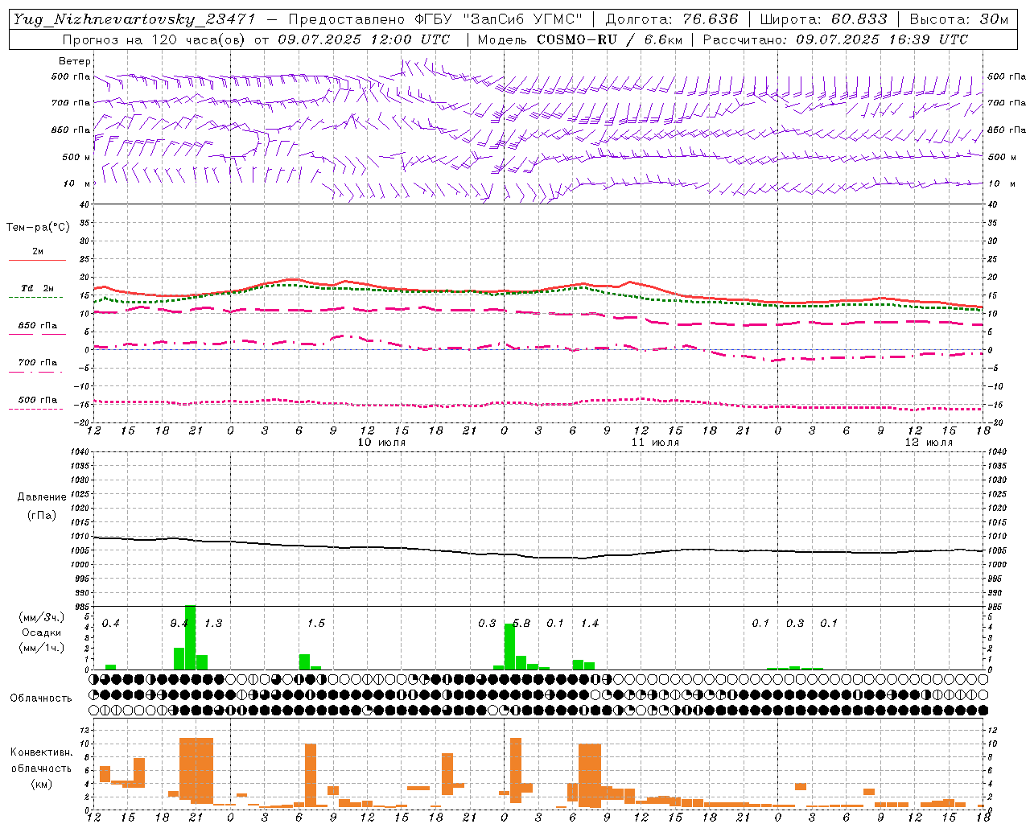Click the Ветер panel label

click(75, 61)
